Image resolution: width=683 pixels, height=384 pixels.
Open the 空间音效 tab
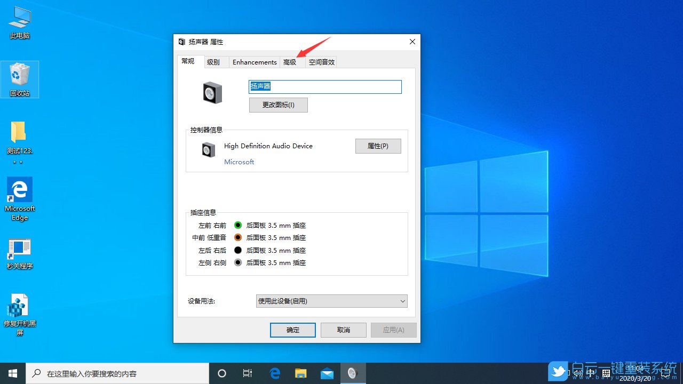(x=321, y=61)
